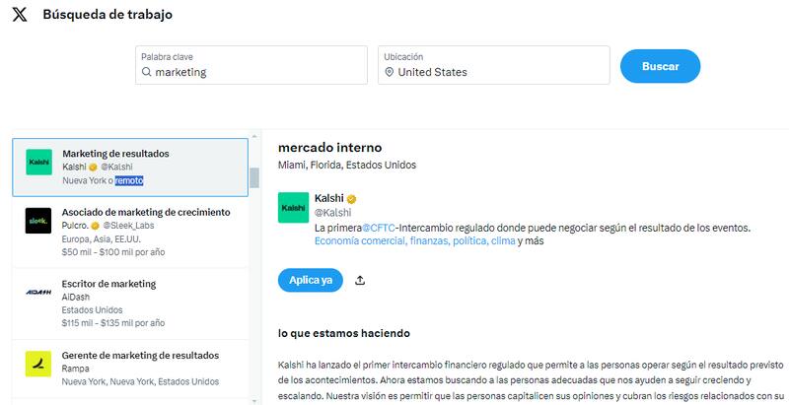Click the AiDash company logo in the list
This screenshot has height=405, width=789.
coord(38,293)
